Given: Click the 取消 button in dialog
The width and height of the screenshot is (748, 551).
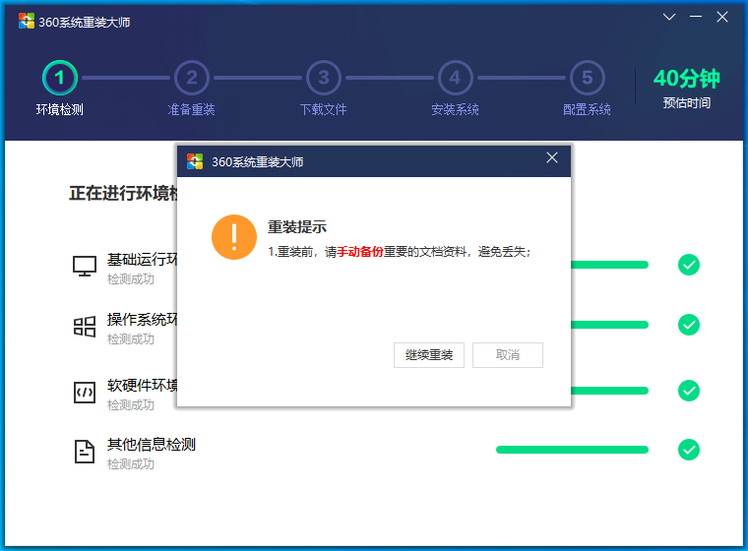Looking at the screenshot, I should 508,355.
